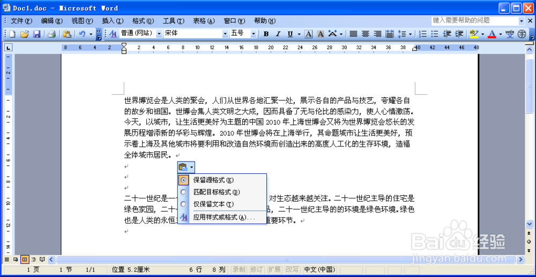Toggle Underline formatting
Image resolution: width=536 pixels, height=277 pixels.
(x=290, y=34)
